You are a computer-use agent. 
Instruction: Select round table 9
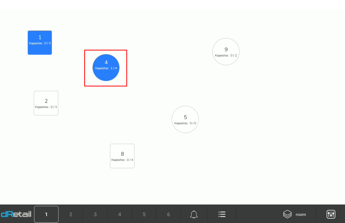pyautogui.click(x=226, y=51)
